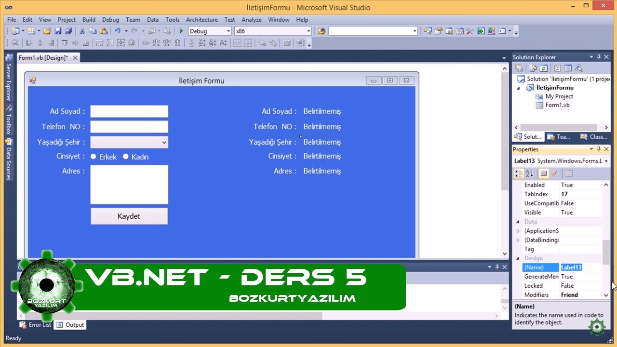This screenshot has width=617, height=347.
Task: Select the Cinsiyet Belirtilmemiş label on right
Action: click(322, 156)
